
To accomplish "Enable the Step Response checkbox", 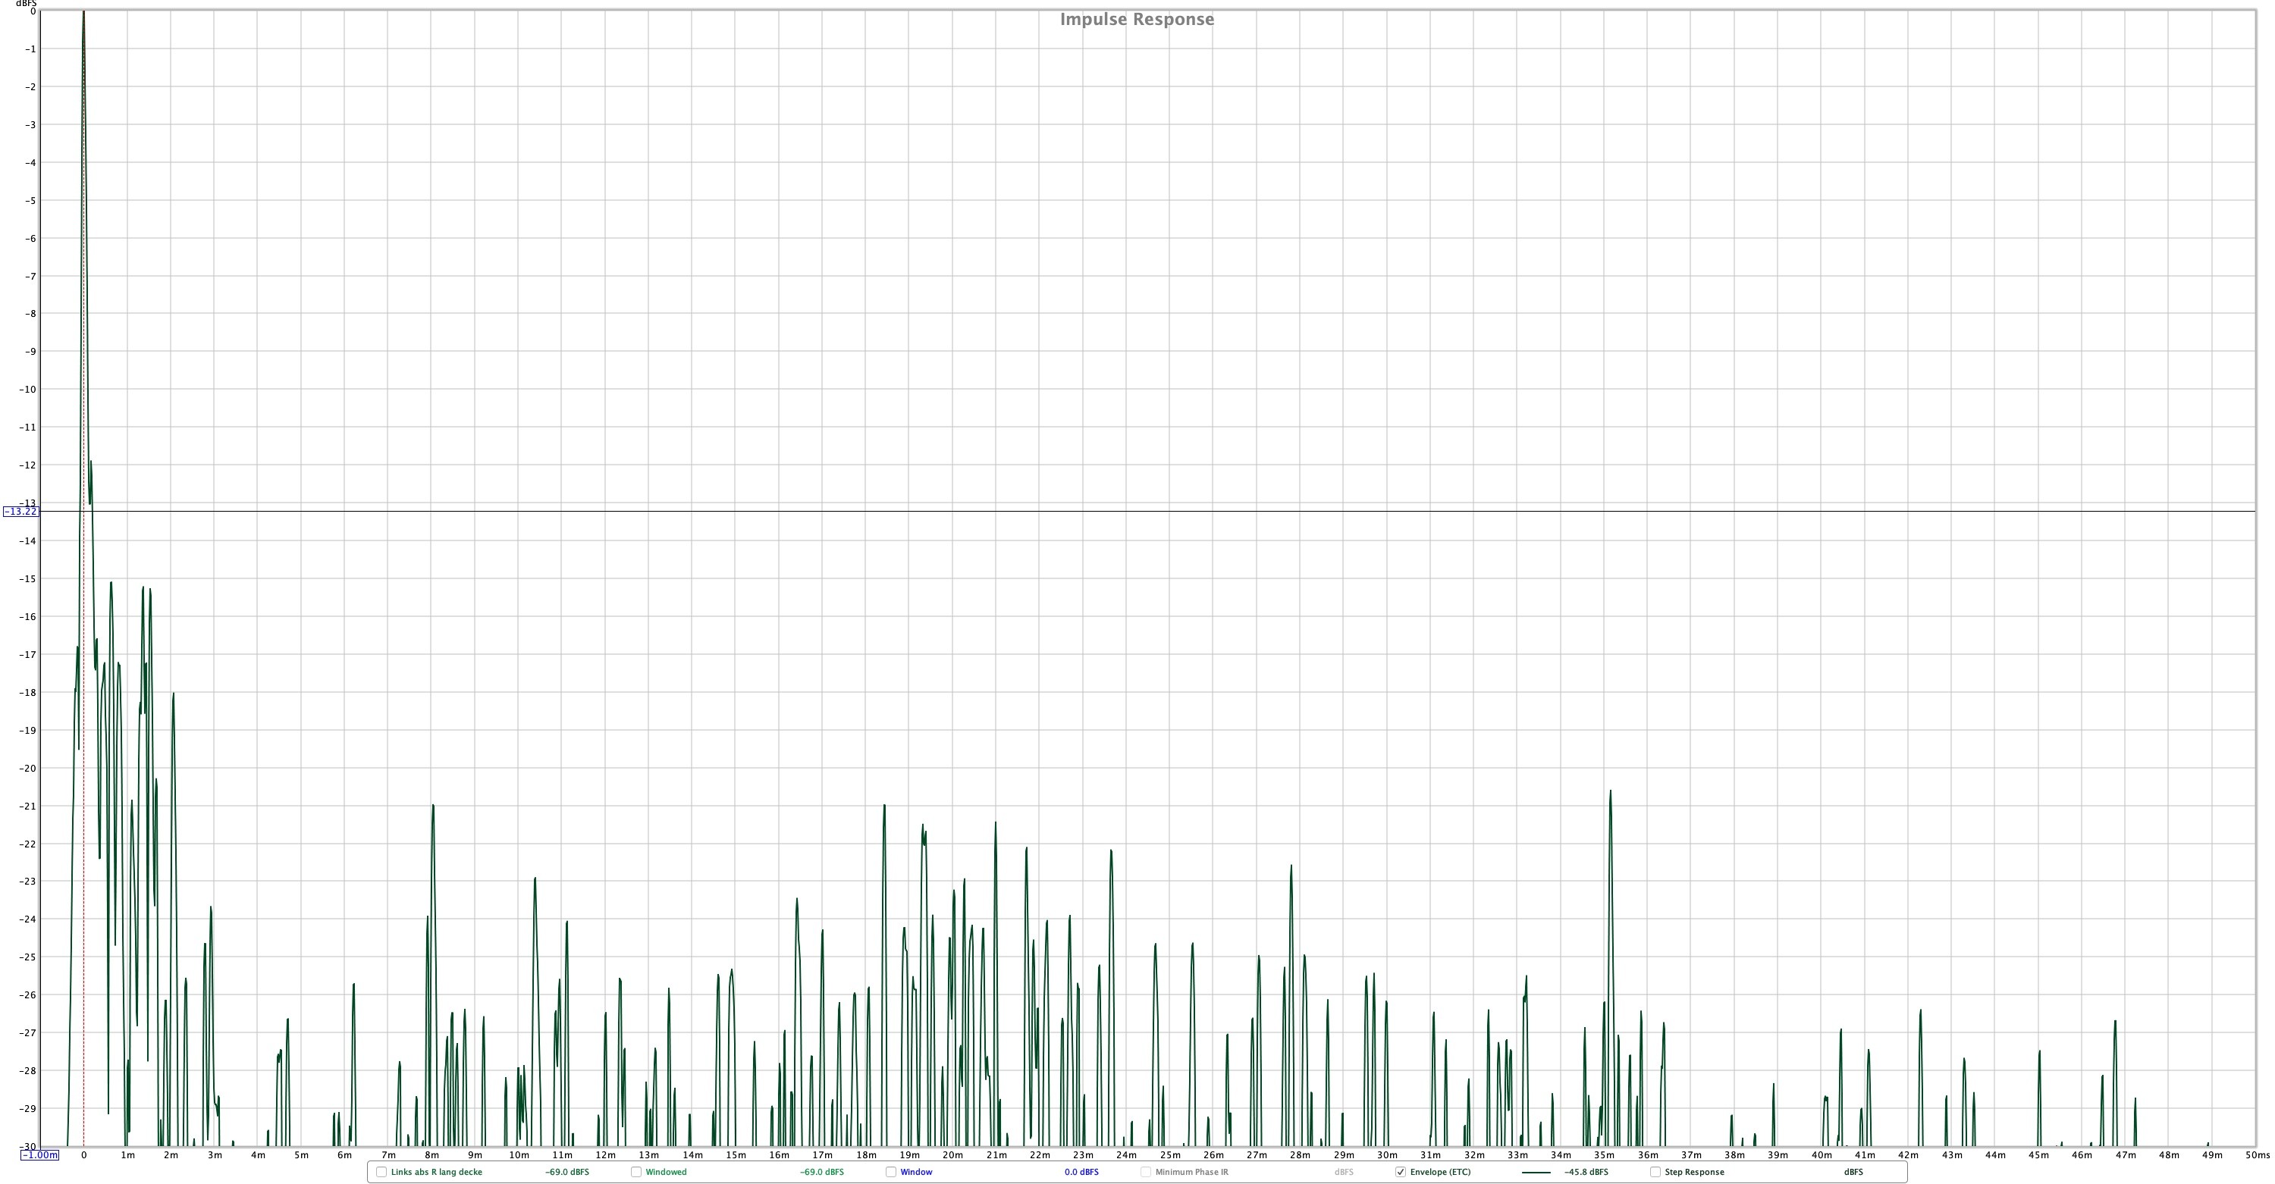I will tap(1655, 1172).
